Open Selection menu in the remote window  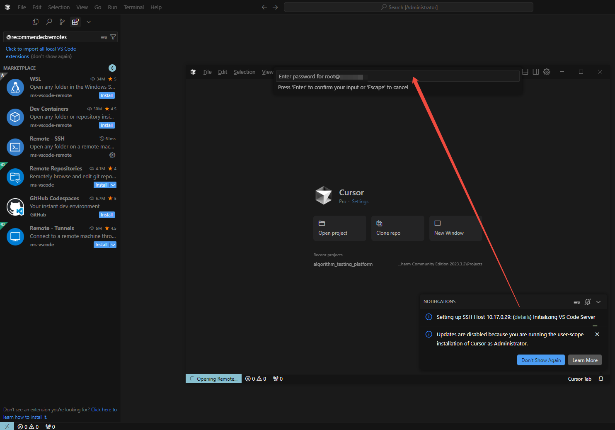click(x=245, y=72)
